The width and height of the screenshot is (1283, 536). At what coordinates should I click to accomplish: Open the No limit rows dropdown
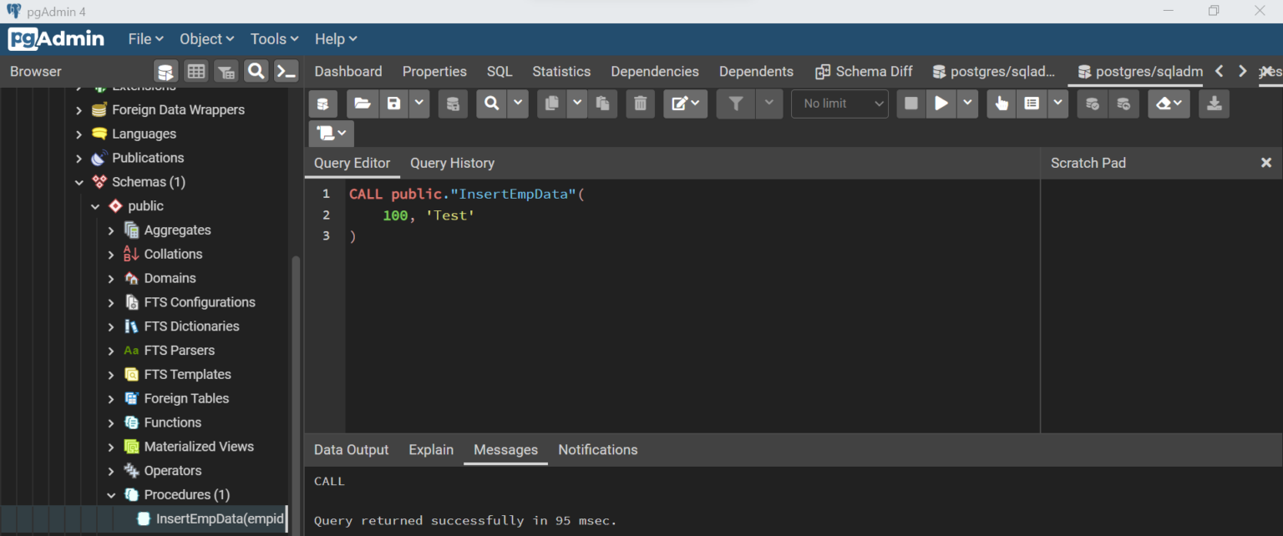839,104
